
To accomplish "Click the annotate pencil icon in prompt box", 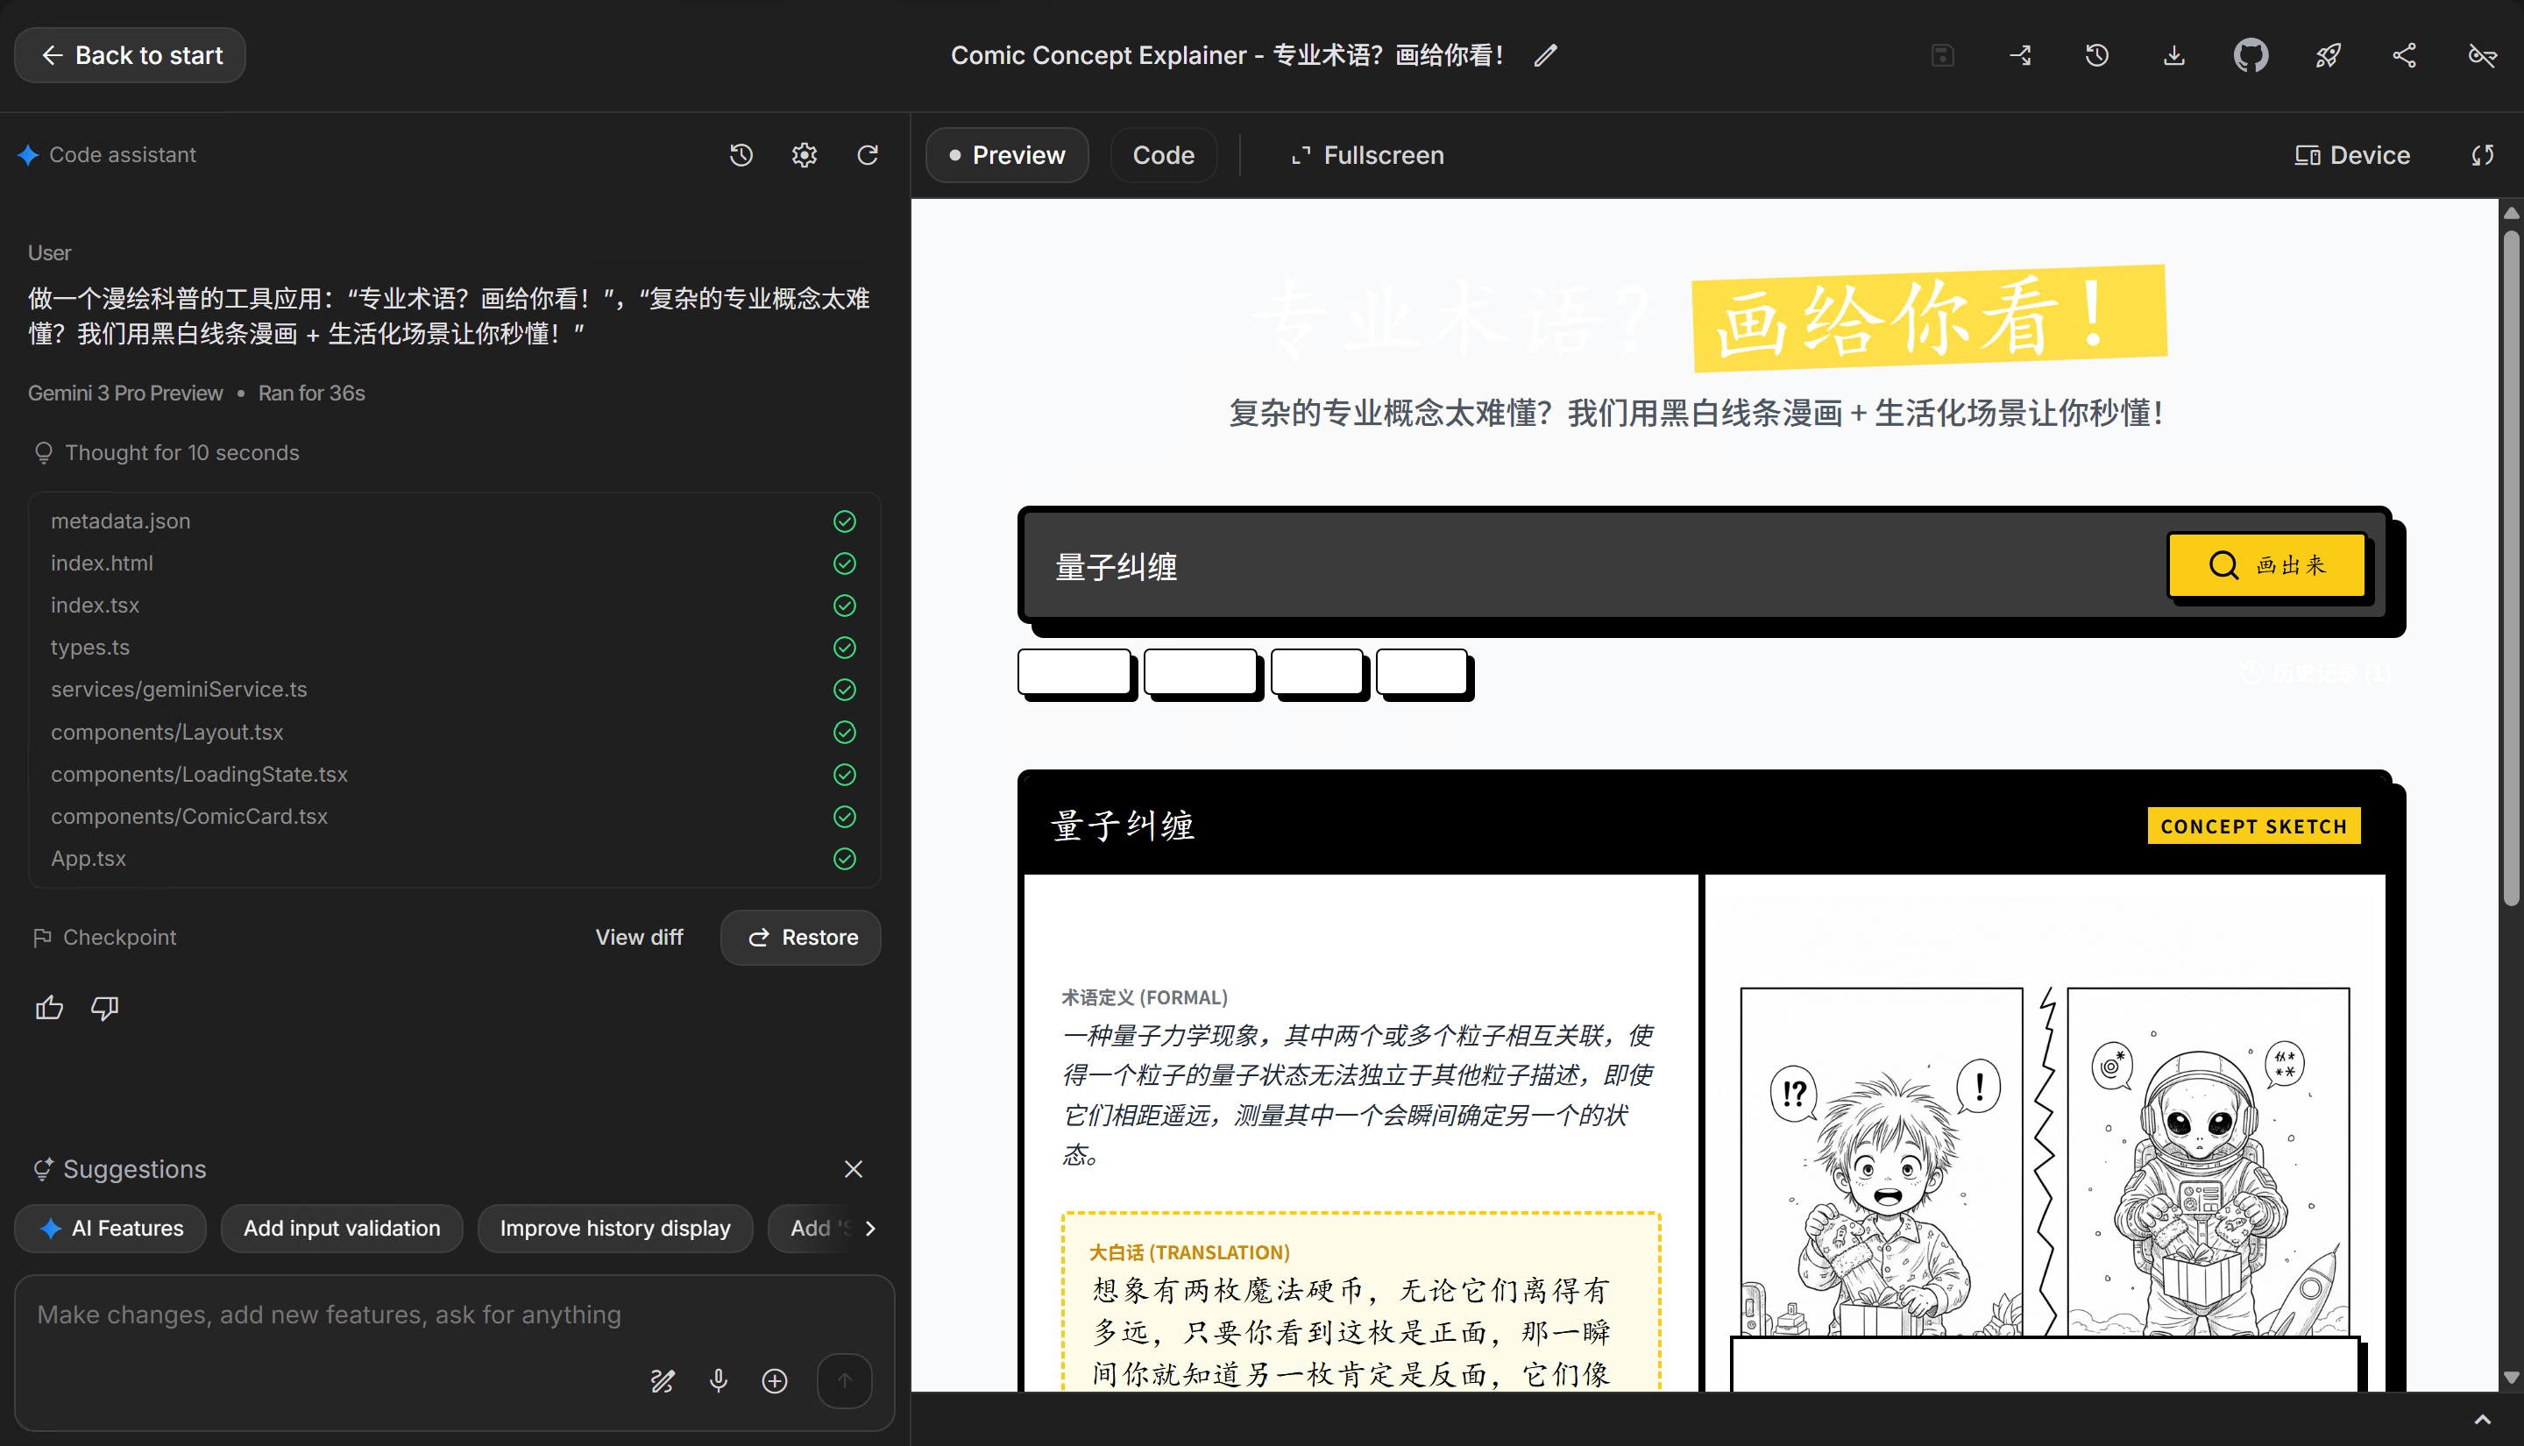I will coord(663,1380).
